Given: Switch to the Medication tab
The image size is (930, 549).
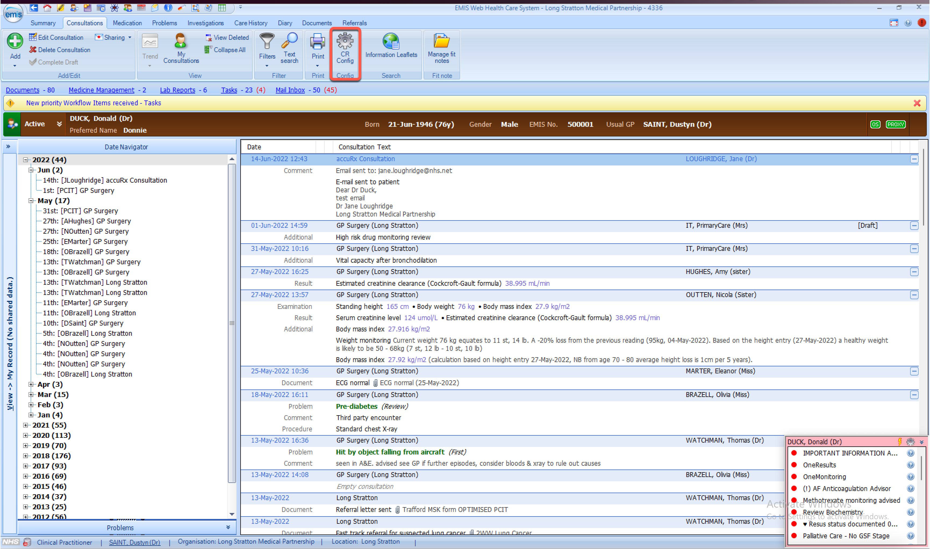Looking at the screenshot, I should [127, 23].
